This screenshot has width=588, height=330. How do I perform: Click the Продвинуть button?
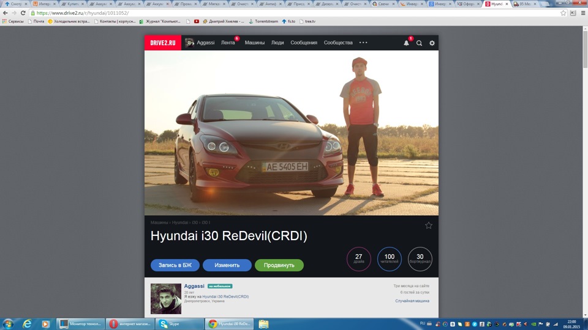(279, 265)
